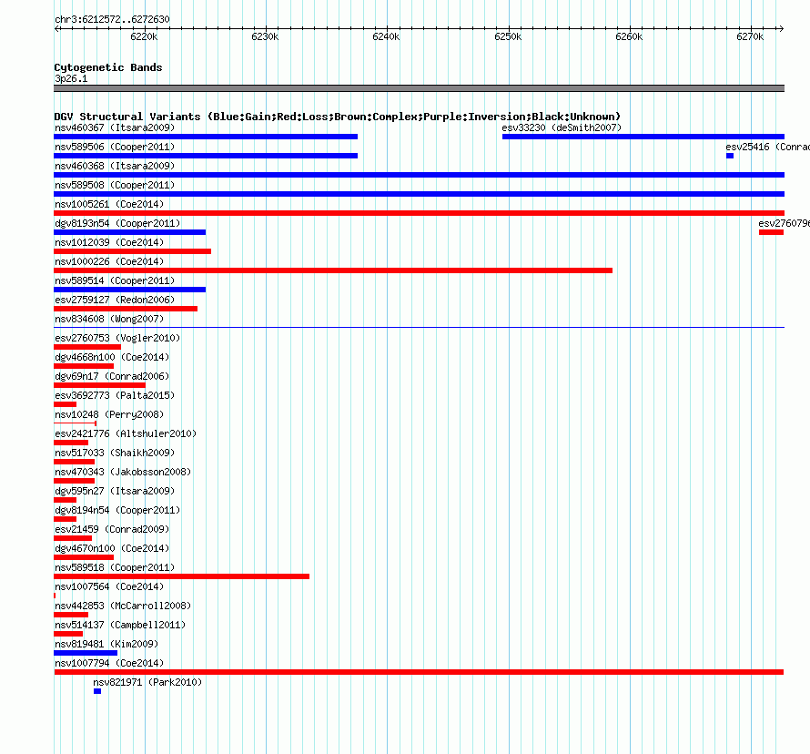Select the dgv595n27 (Itsara2009) label
Image resolution: width=810 pixels, height=754 pixels.
click(x=115, y=491)
